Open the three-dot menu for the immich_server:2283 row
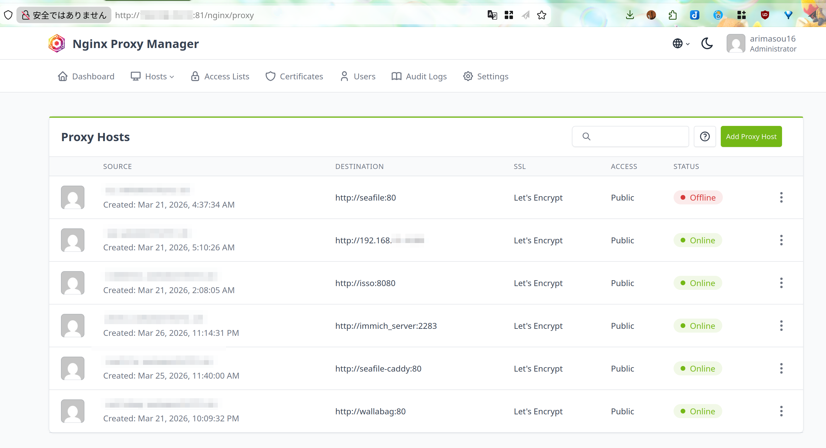Viewport: 826px width, 448px height. [x=781, y=326]
